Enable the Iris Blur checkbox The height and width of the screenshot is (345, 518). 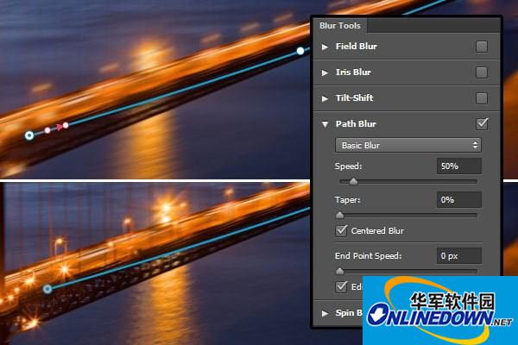coord(482,72)
